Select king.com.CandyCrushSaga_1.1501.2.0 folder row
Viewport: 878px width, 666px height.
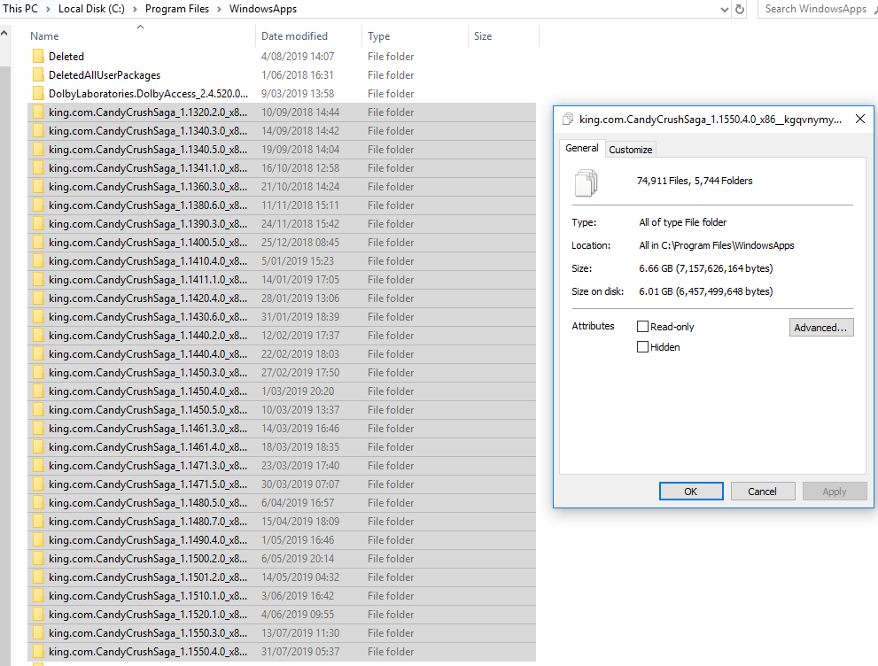[x=282, y=577]
